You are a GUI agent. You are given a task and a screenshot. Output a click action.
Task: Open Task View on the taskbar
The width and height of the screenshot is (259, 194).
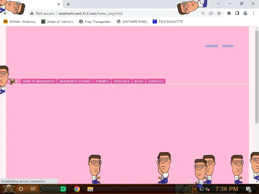pos(33,189)
